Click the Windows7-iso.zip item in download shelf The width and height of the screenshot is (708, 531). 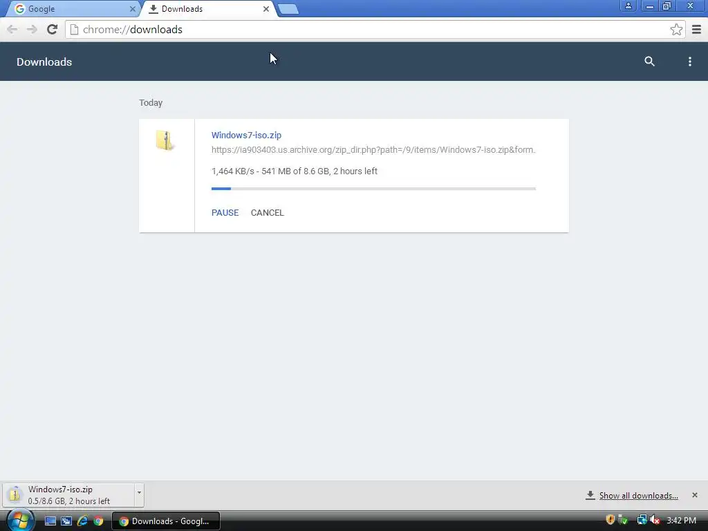68,495
